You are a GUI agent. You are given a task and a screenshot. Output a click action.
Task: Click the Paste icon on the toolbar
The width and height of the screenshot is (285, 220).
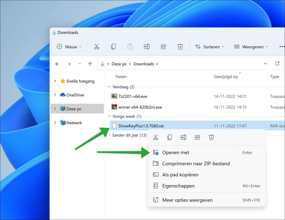pos(130,46)
